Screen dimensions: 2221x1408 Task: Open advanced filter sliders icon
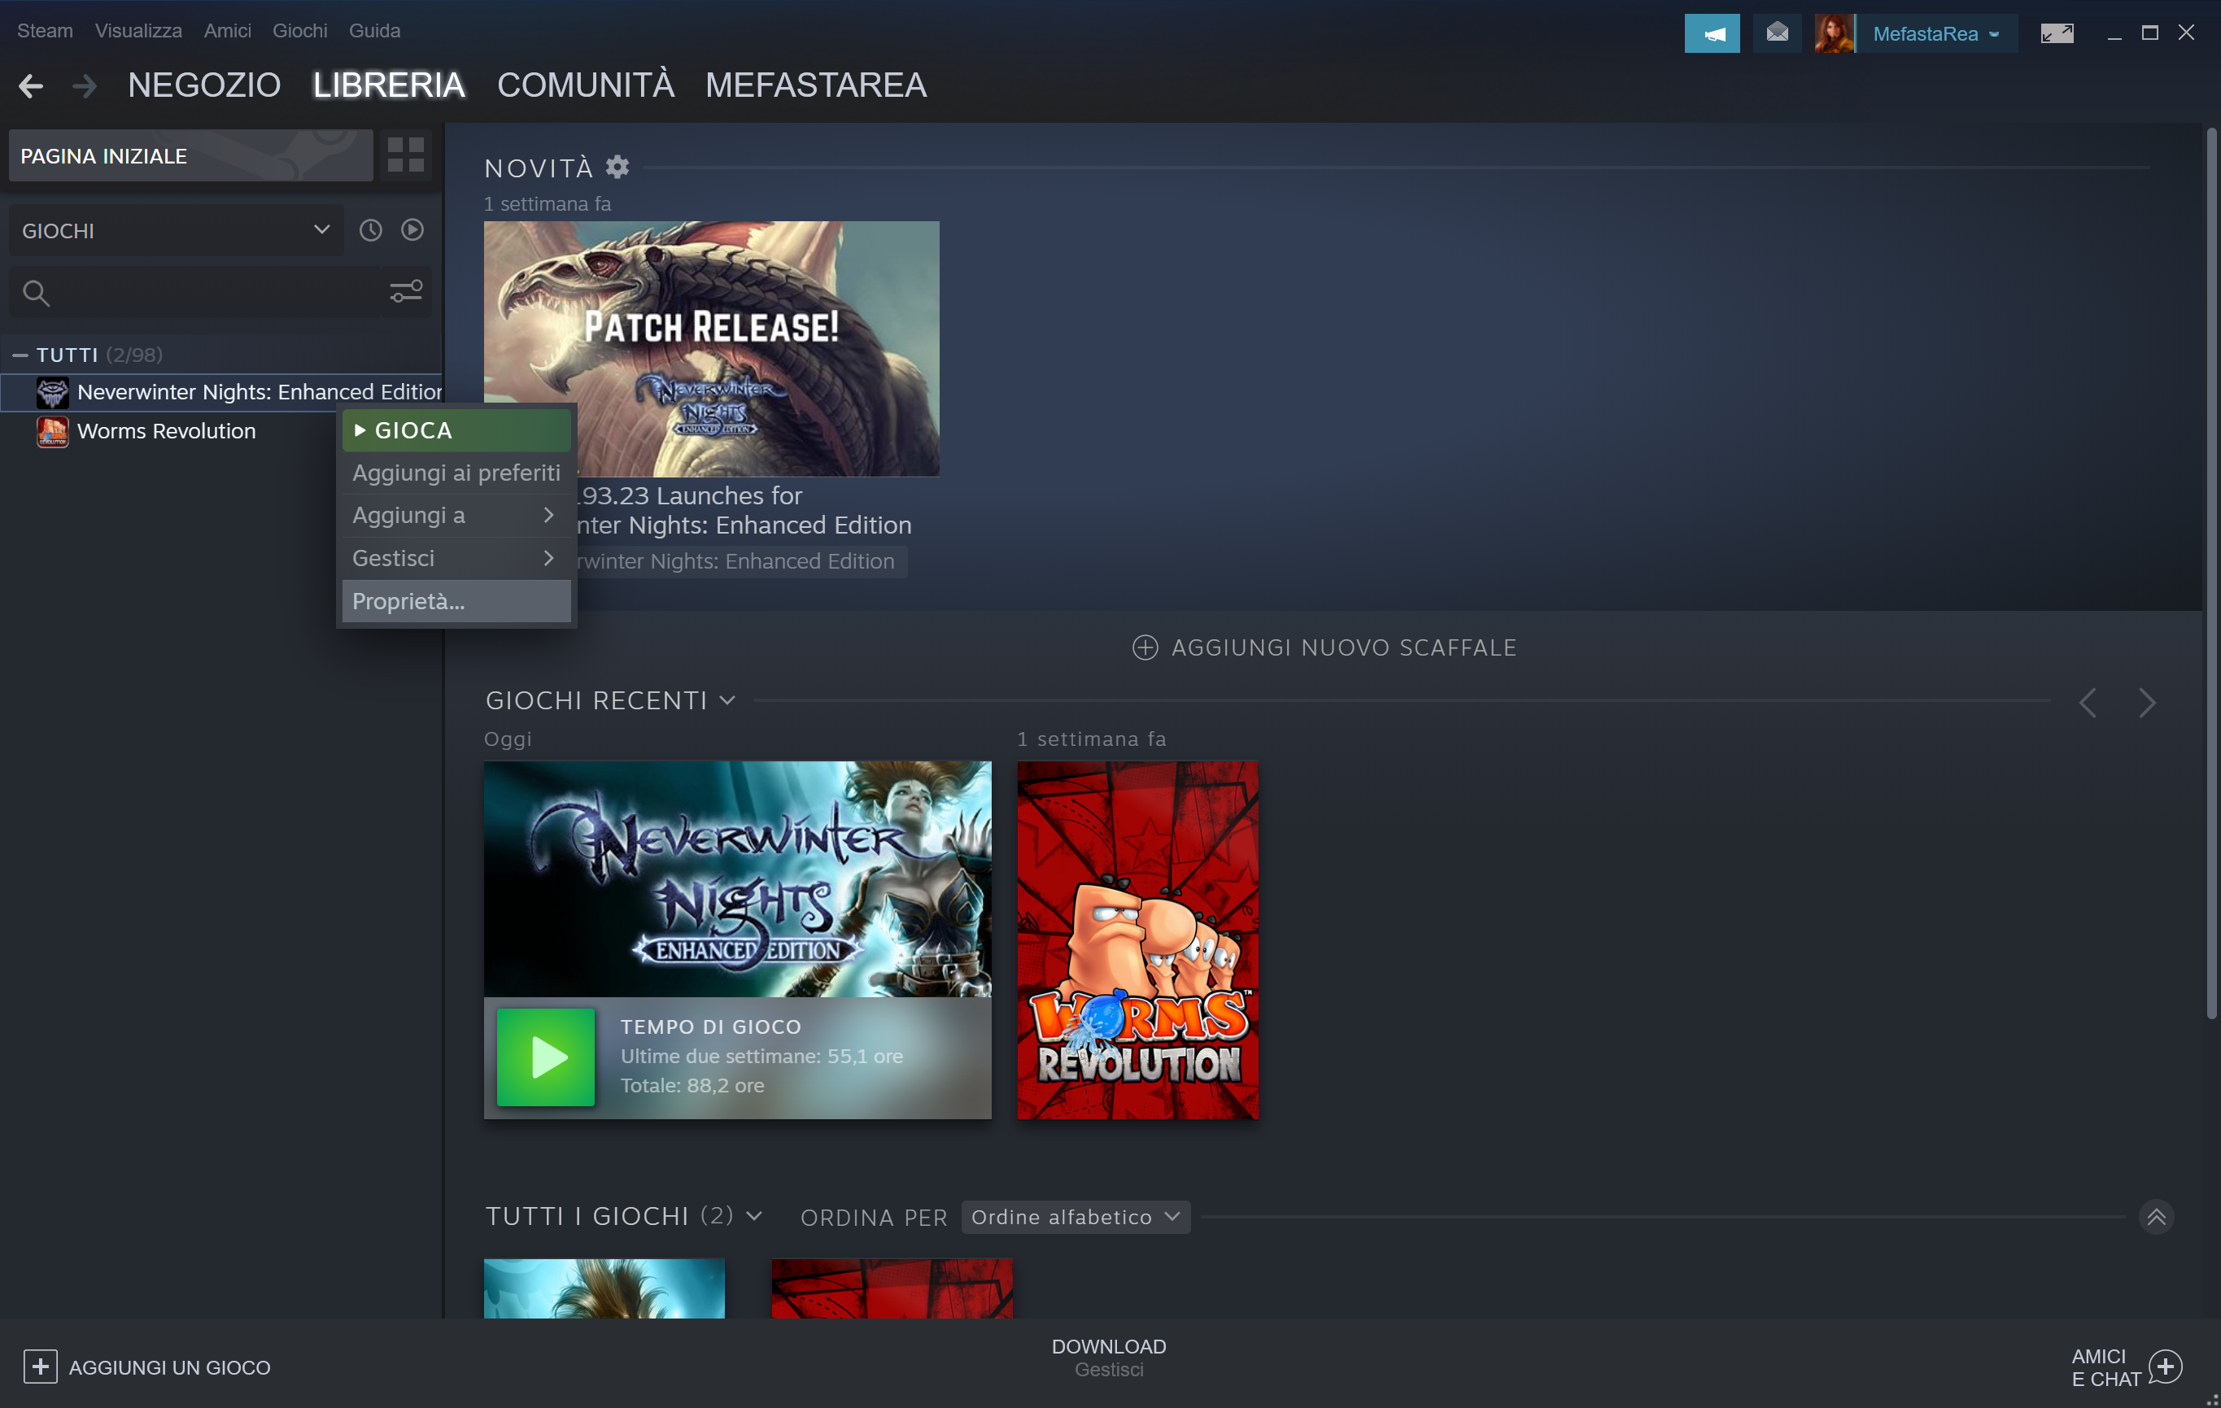point(406,291)
